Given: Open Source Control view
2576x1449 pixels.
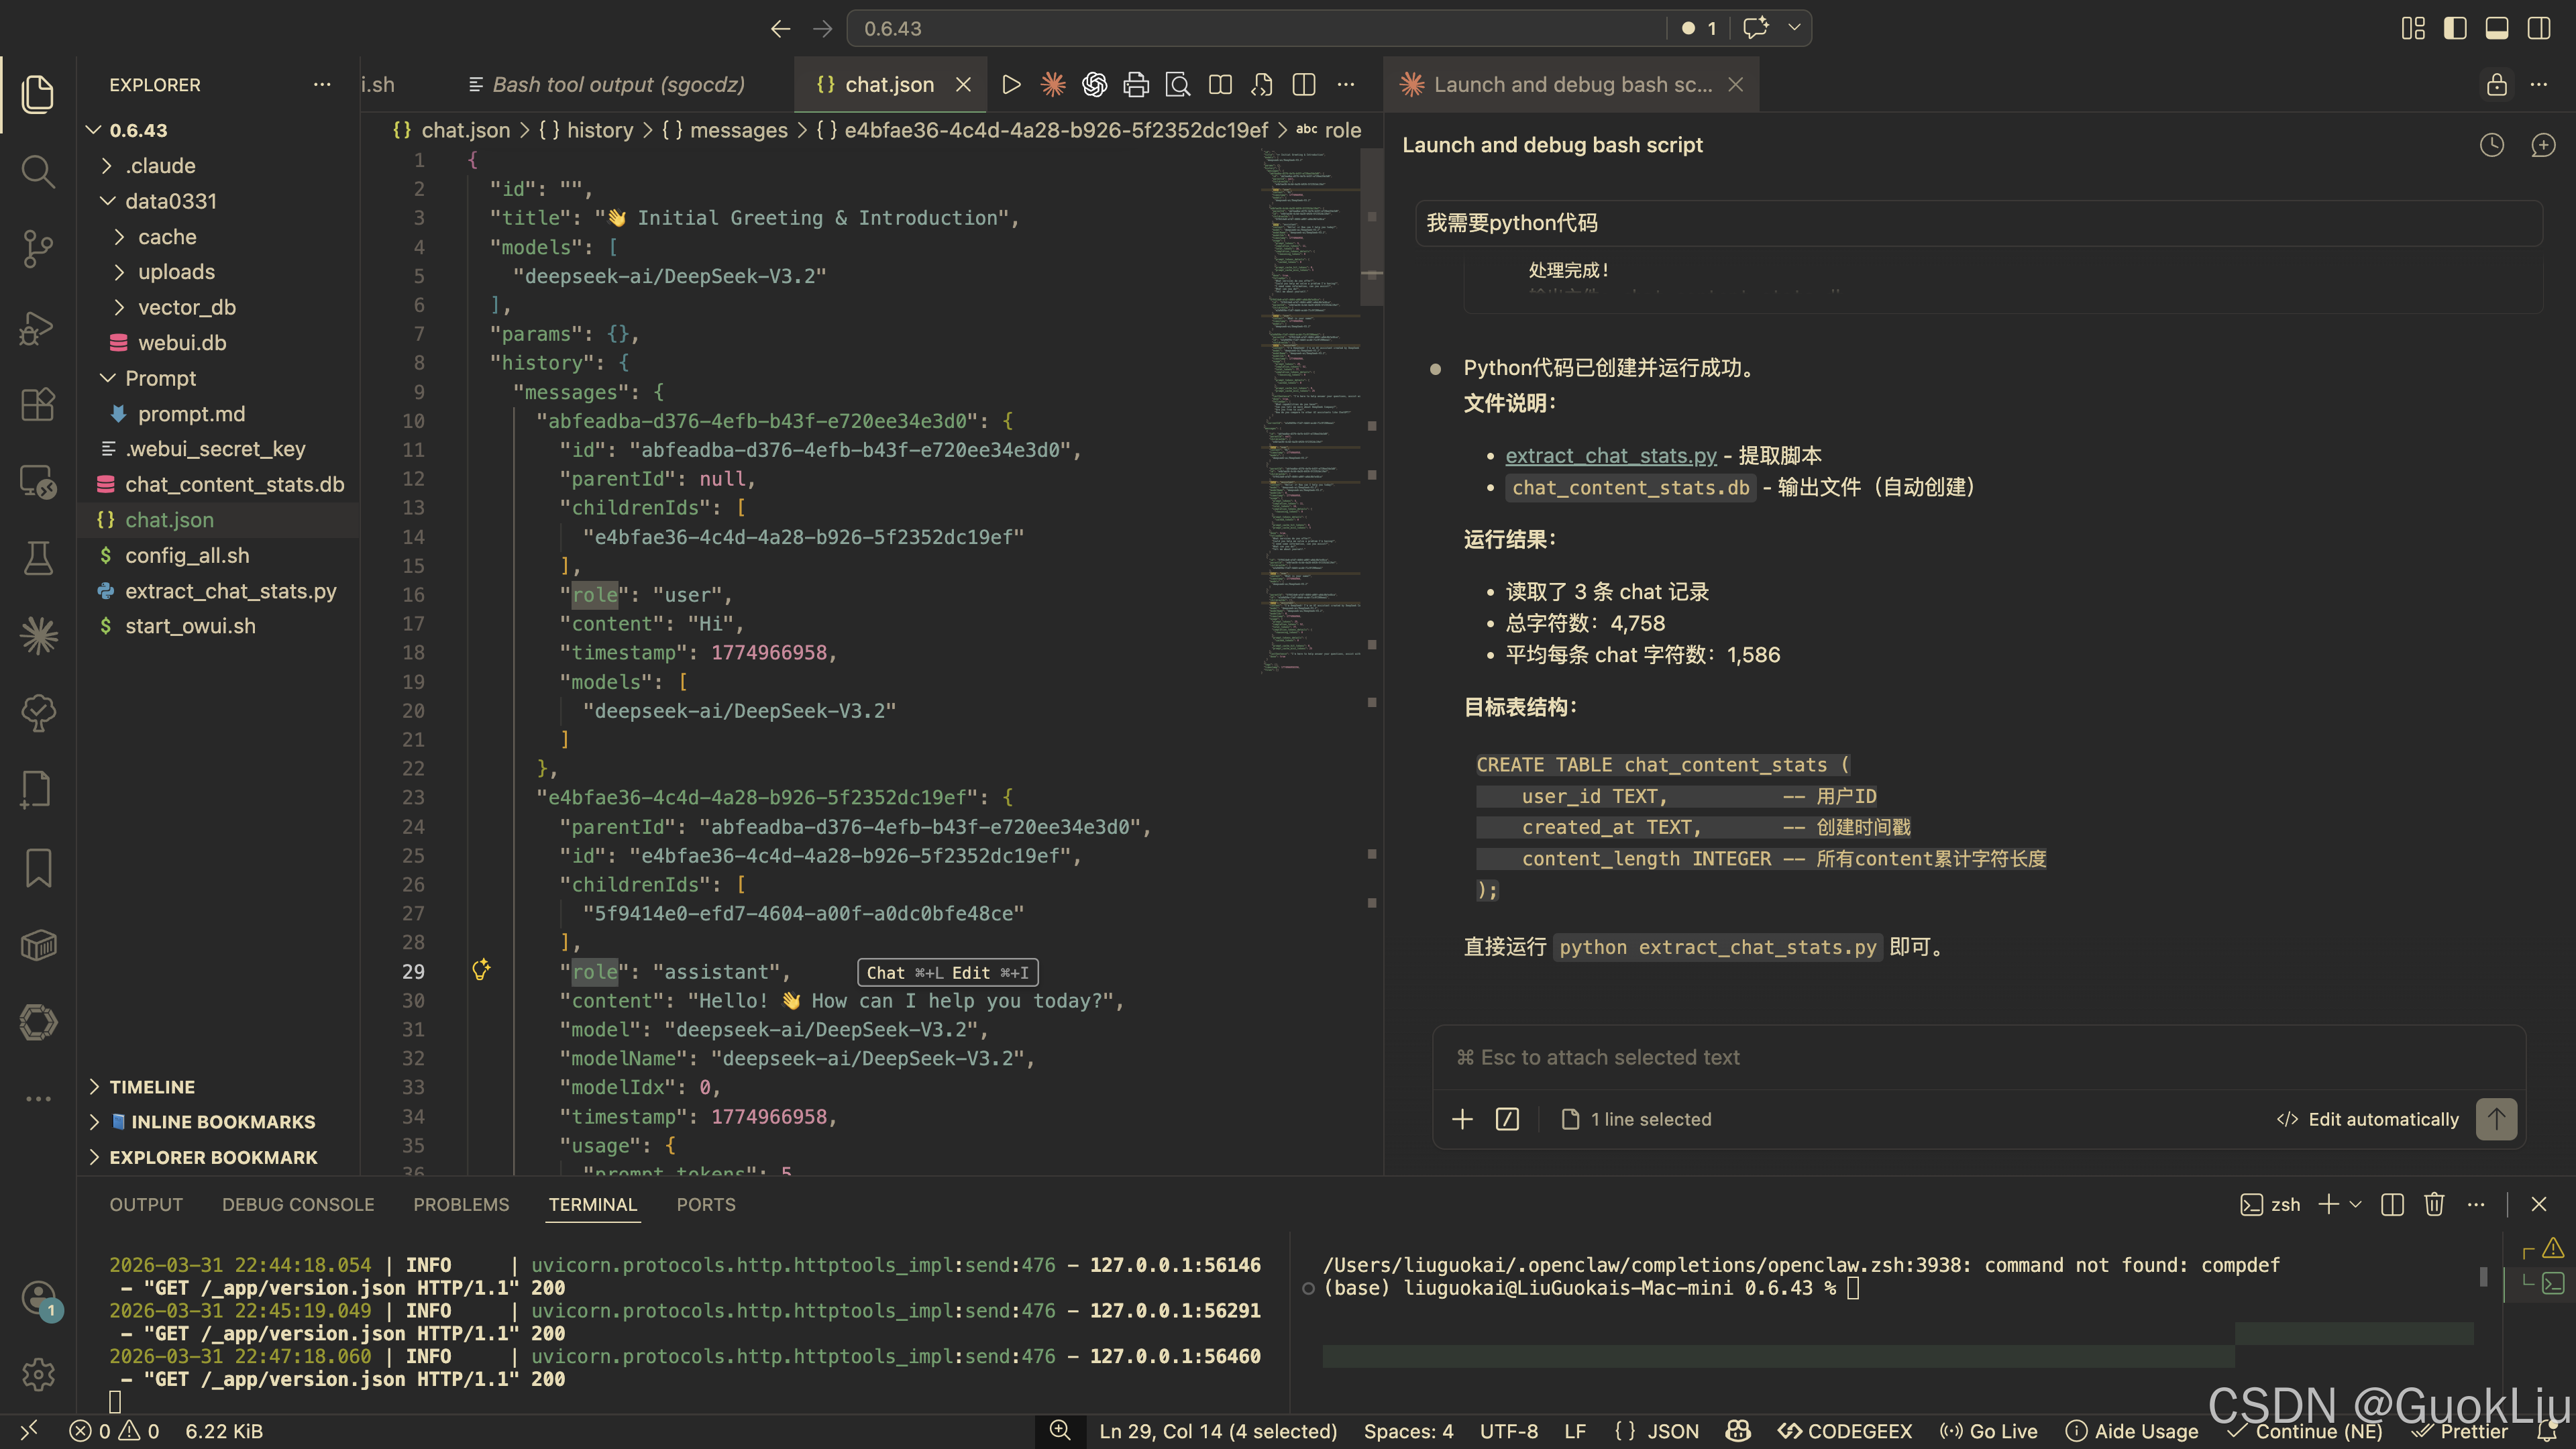Looking at the screenshot, I should 38,249.
